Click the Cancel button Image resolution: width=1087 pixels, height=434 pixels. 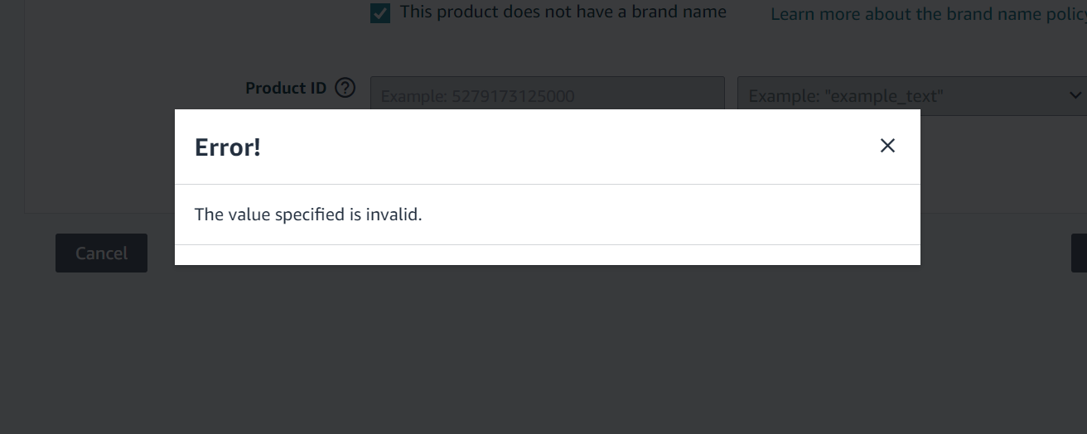(101, 253)
